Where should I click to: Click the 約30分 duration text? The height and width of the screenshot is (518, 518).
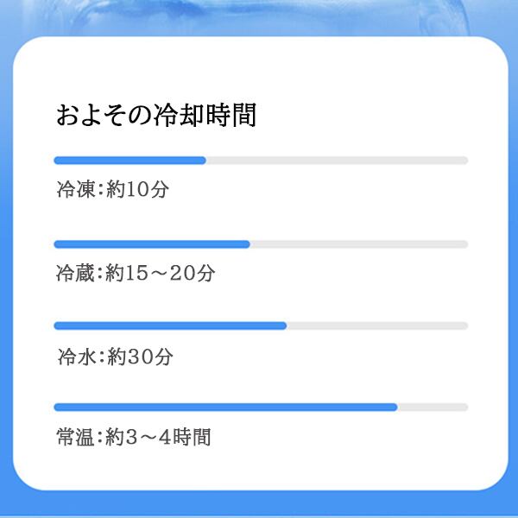[x=140, y=357]
